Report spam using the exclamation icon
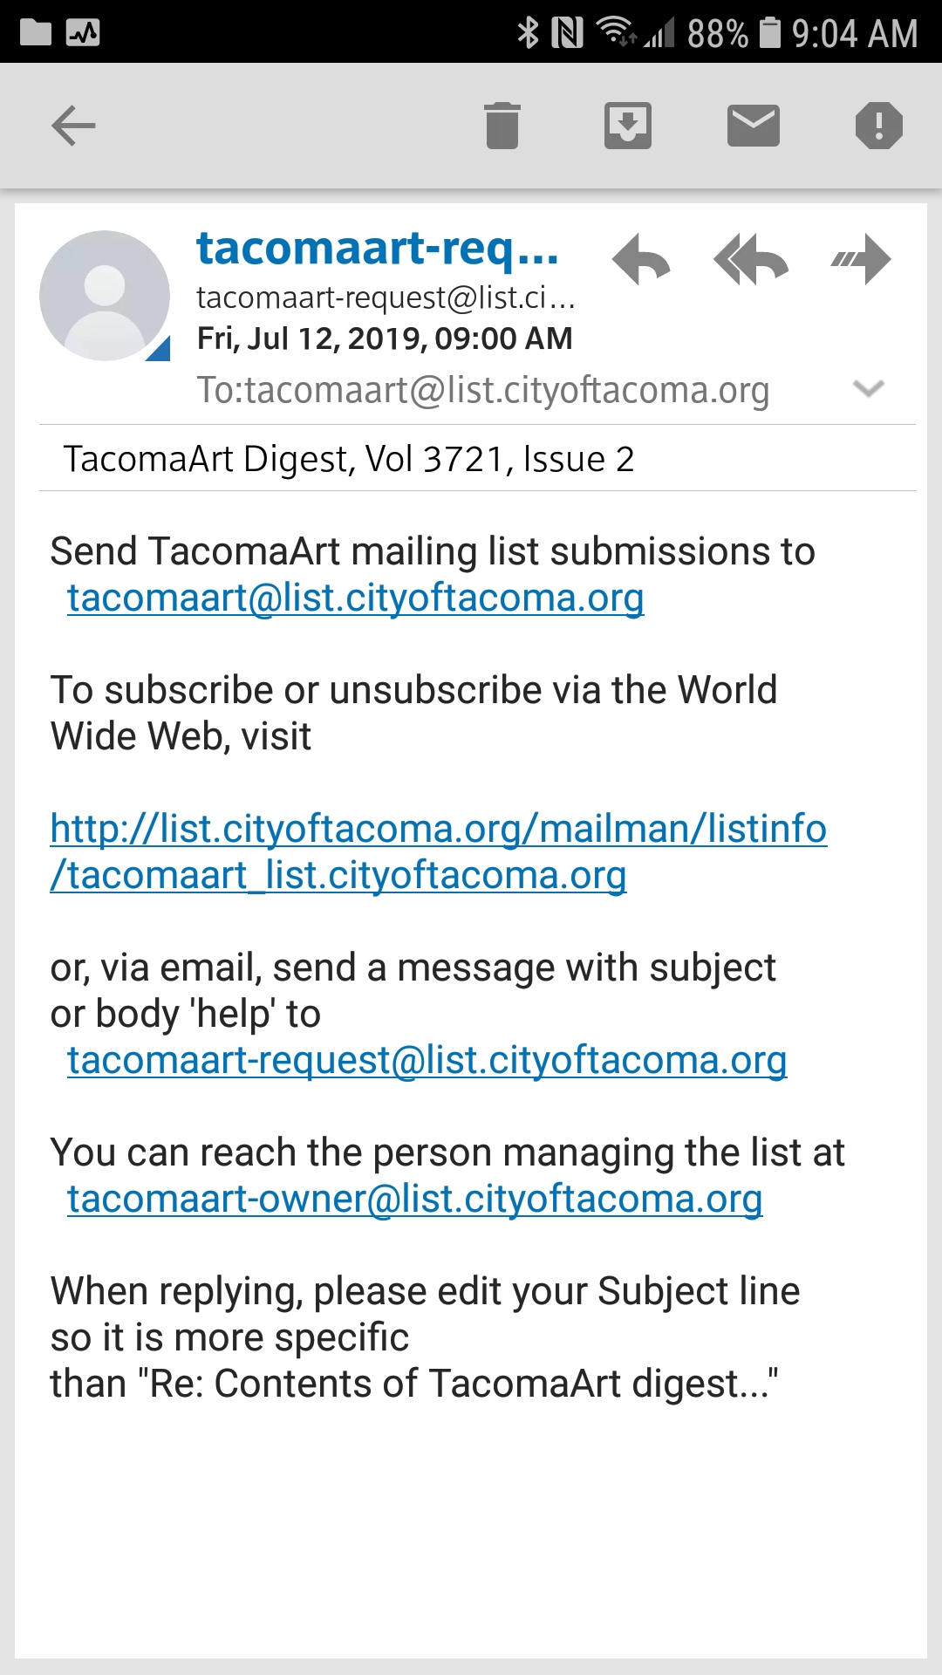Screen dimensions: 942x1675 coord(878,126)
